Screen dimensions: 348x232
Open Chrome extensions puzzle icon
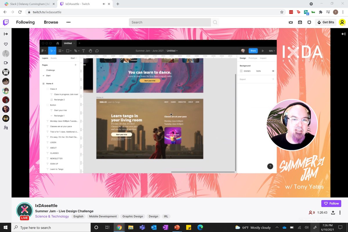pos(321,12)
